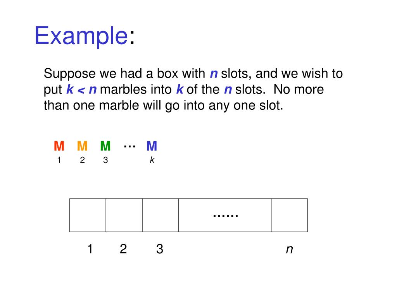
Task: Click the ellipsis between the marbles
Action: point(129,146)
